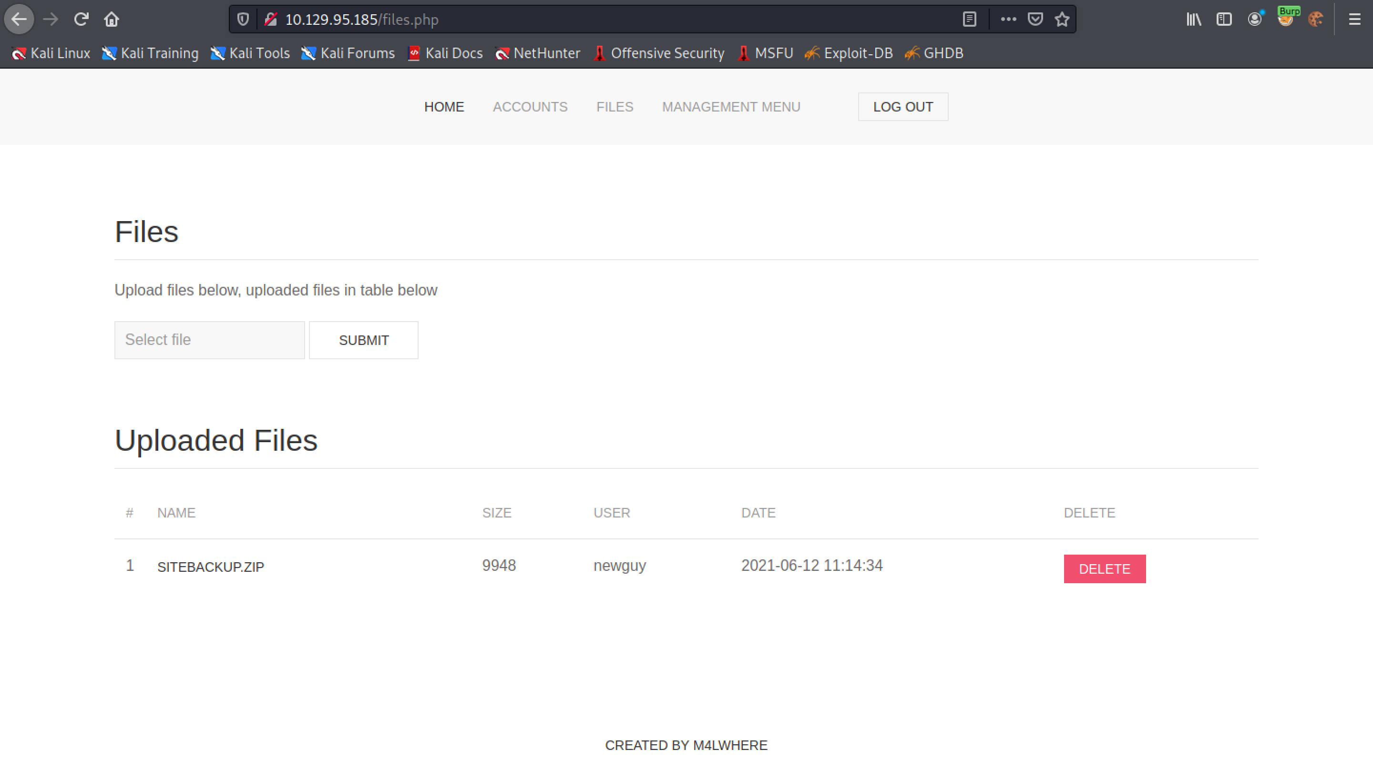Show insecure connection padlock info
Image resolution: width=1373 pixels, height=770 pixels.
coord(271,20)
